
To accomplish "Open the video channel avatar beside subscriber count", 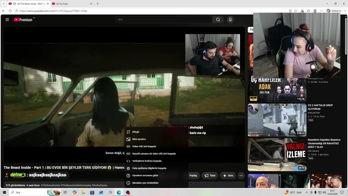I will pos(7,175).
